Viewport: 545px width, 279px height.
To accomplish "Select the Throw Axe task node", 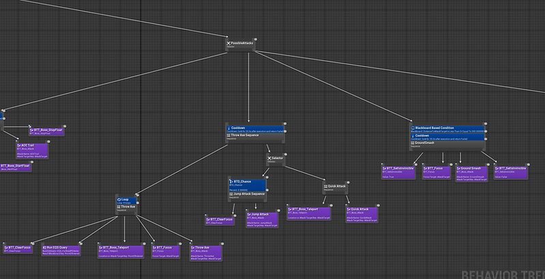I will [x=206, y=252].
